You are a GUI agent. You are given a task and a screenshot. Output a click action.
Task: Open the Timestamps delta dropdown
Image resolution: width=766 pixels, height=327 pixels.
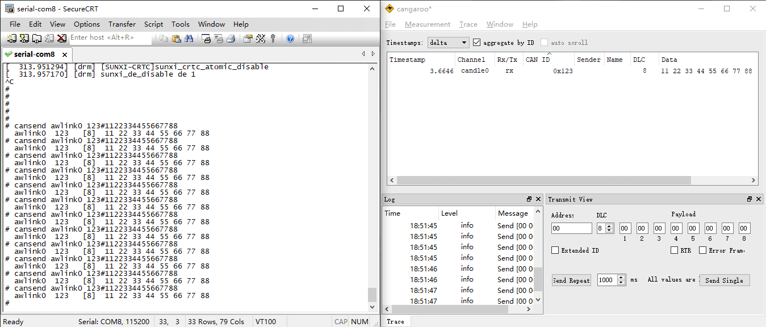click(447, 43)
